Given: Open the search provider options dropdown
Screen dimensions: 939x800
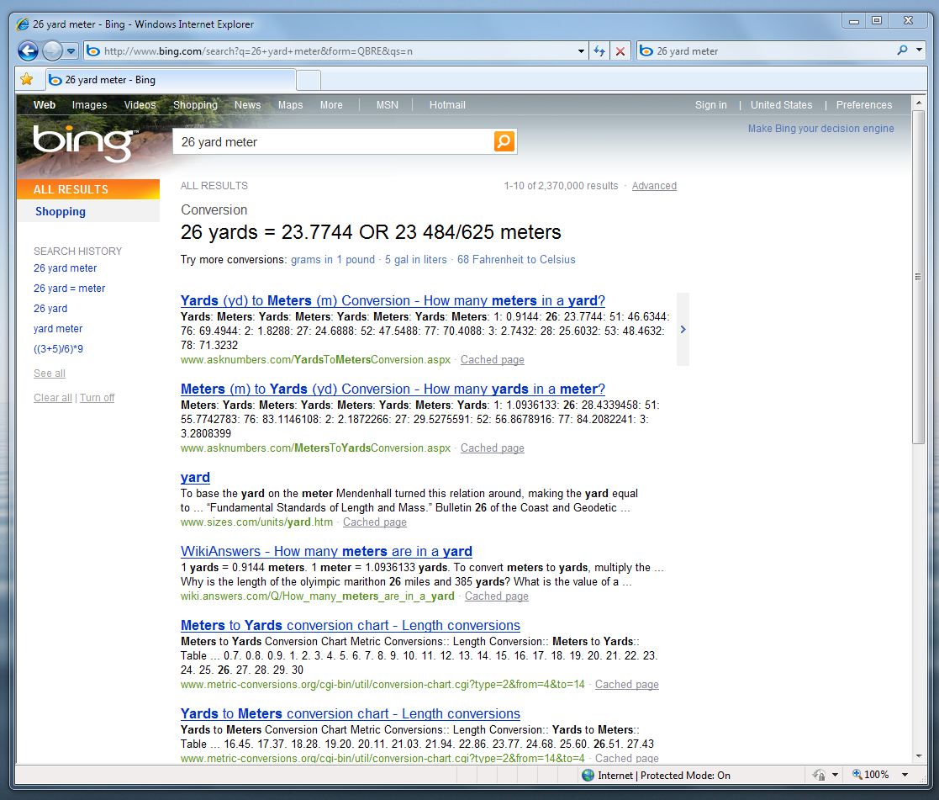Looking at the screenshot, I should [919, 50].
